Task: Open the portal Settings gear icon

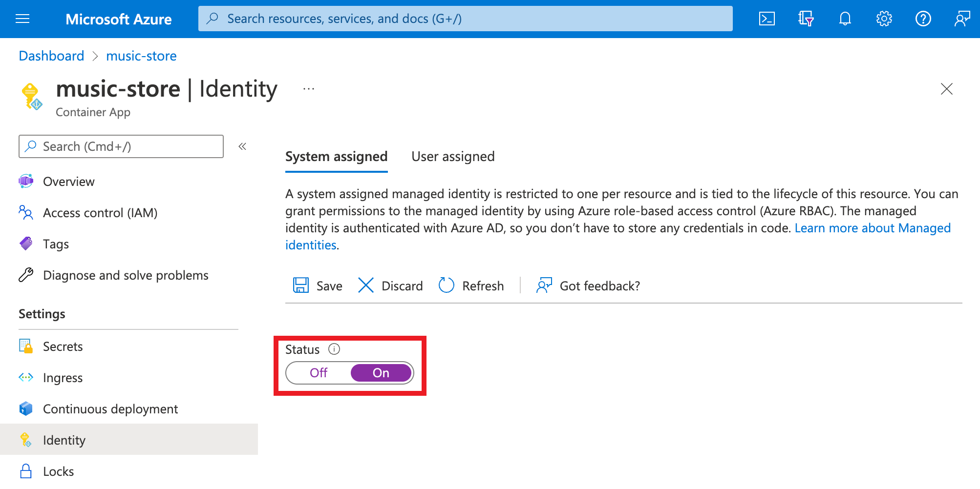Action: 884,19
